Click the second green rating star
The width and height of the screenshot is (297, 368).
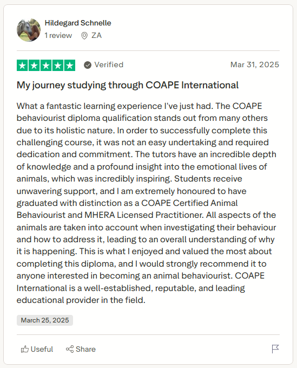pyautogui.click(x=34, y=66)
